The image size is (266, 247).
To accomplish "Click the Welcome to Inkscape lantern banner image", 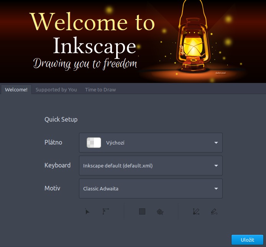I will click(x=133, y=41).
